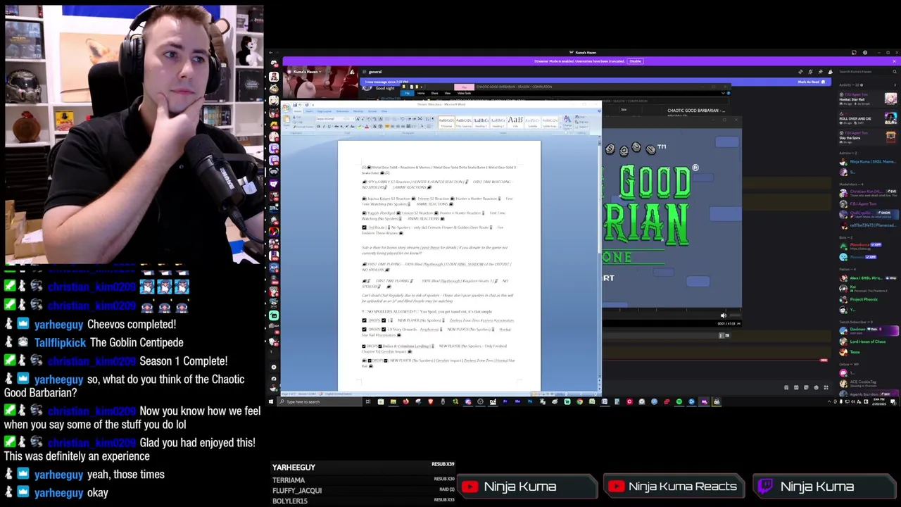Viewport: 901px width, 507px height.
Task: Click Undo in Word's quick access toolbar
Action: tap(300, 105)
